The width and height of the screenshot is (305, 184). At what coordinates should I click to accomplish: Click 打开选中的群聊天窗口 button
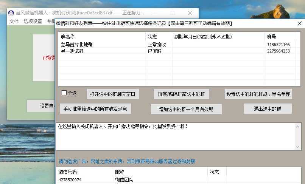point(113,94)
